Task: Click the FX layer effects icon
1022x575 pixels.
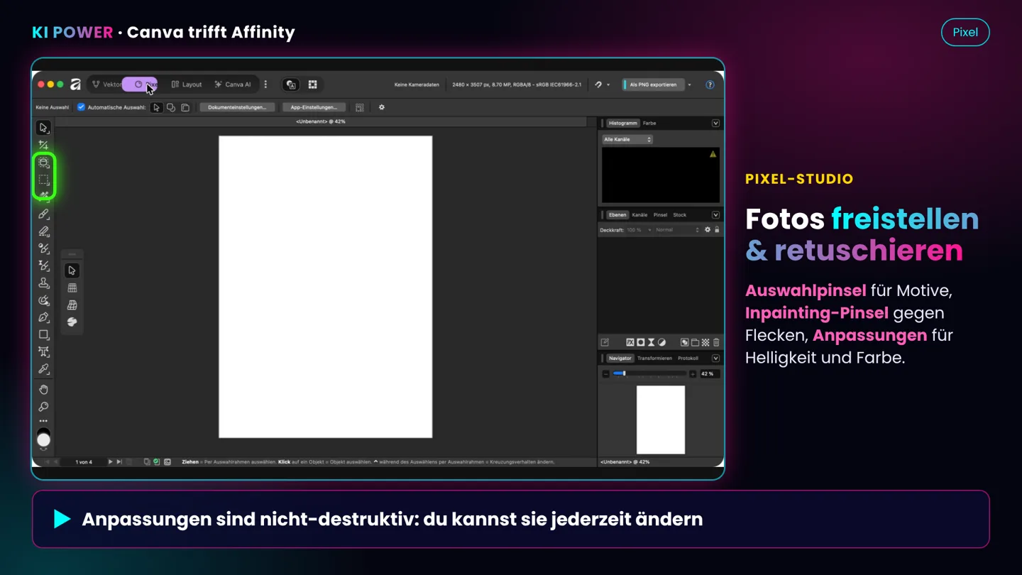Action: coord(630,342)
